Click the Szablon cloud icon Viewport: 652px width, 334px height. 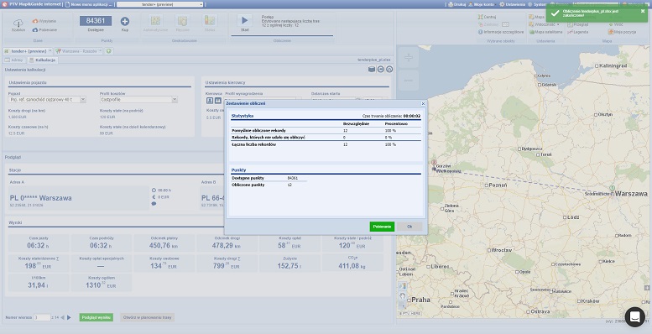click(18, 23)
